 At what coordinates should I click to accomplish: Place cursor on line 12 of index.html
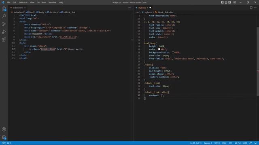click(x=56, y=49)
